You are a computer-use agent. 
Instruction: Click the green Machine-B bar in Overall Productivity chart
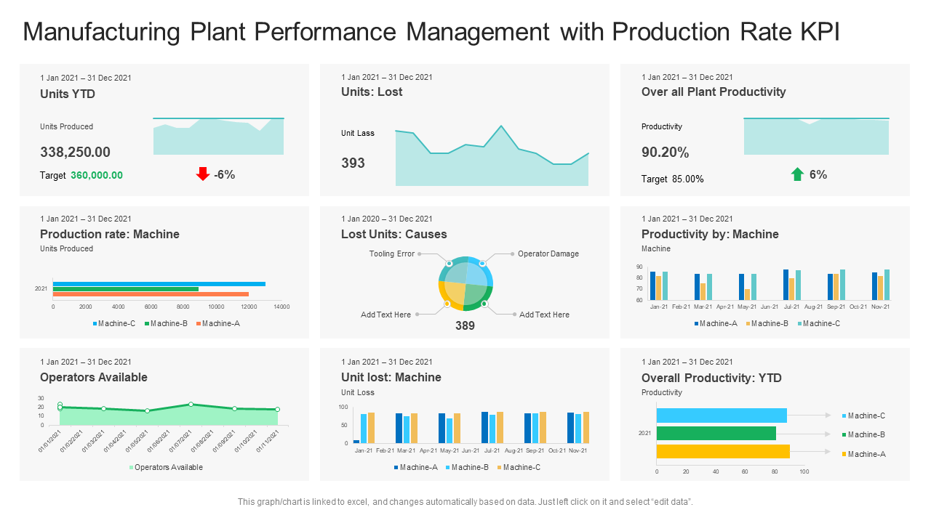[716, 434]
